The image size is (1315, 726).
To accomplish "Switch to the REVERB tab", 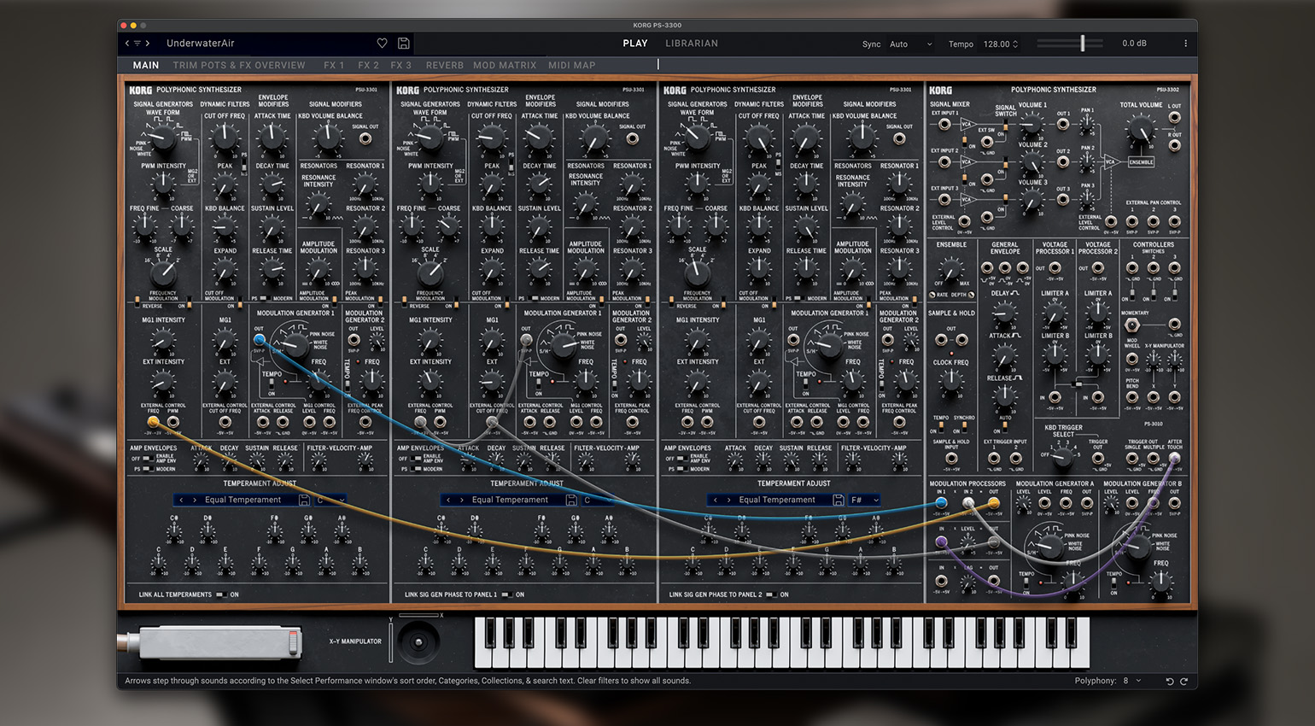I will click(x=444, y=65).
